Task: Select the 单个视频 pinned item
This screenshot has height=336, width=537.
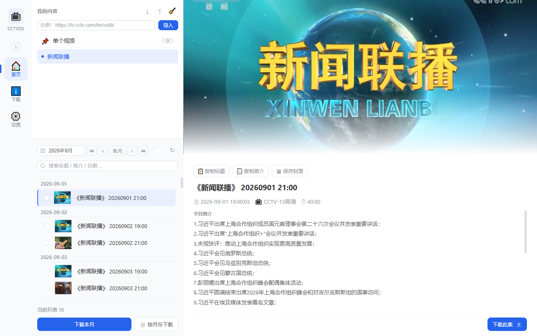Action: pyautogui.click(x=108, y=41)
